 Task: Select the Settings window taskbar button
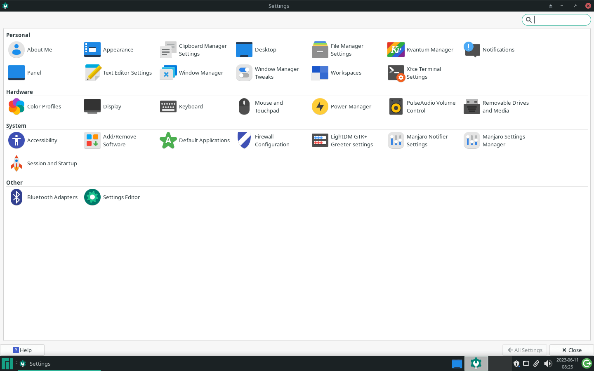pos(59,364)
